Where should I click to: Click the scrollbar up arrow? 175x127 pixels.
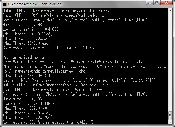(170, 10)
